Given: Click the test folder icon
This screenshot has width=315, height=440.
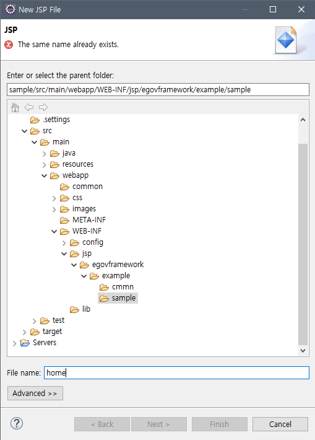Looking at the screenshot, I should 45,320.
